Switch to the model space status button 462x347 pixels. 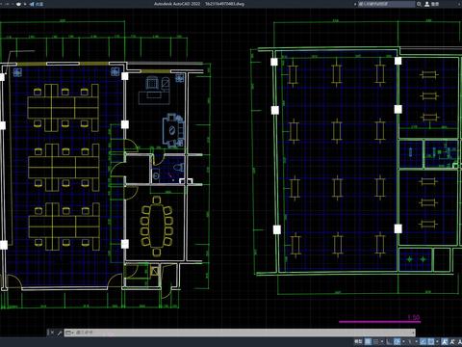click(358, 341)
